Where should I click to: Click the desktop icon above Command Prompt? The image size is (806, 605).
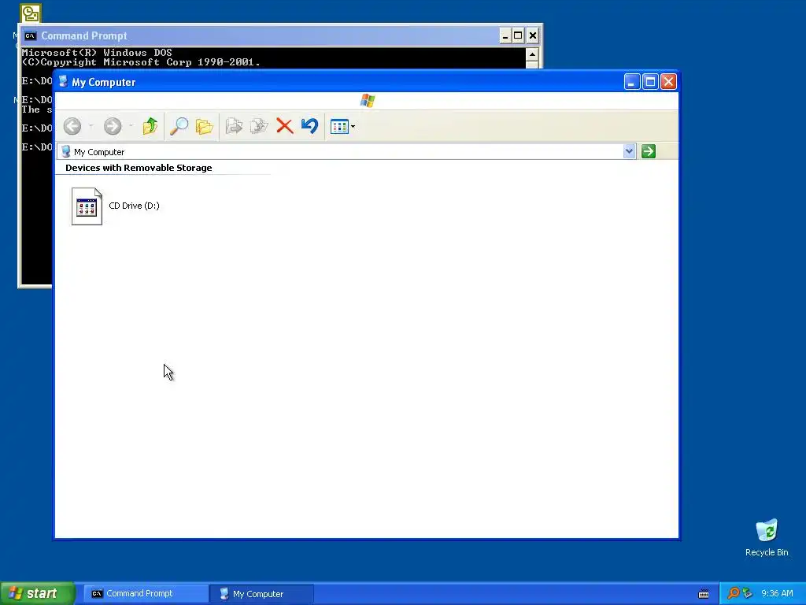pos(31,13)
